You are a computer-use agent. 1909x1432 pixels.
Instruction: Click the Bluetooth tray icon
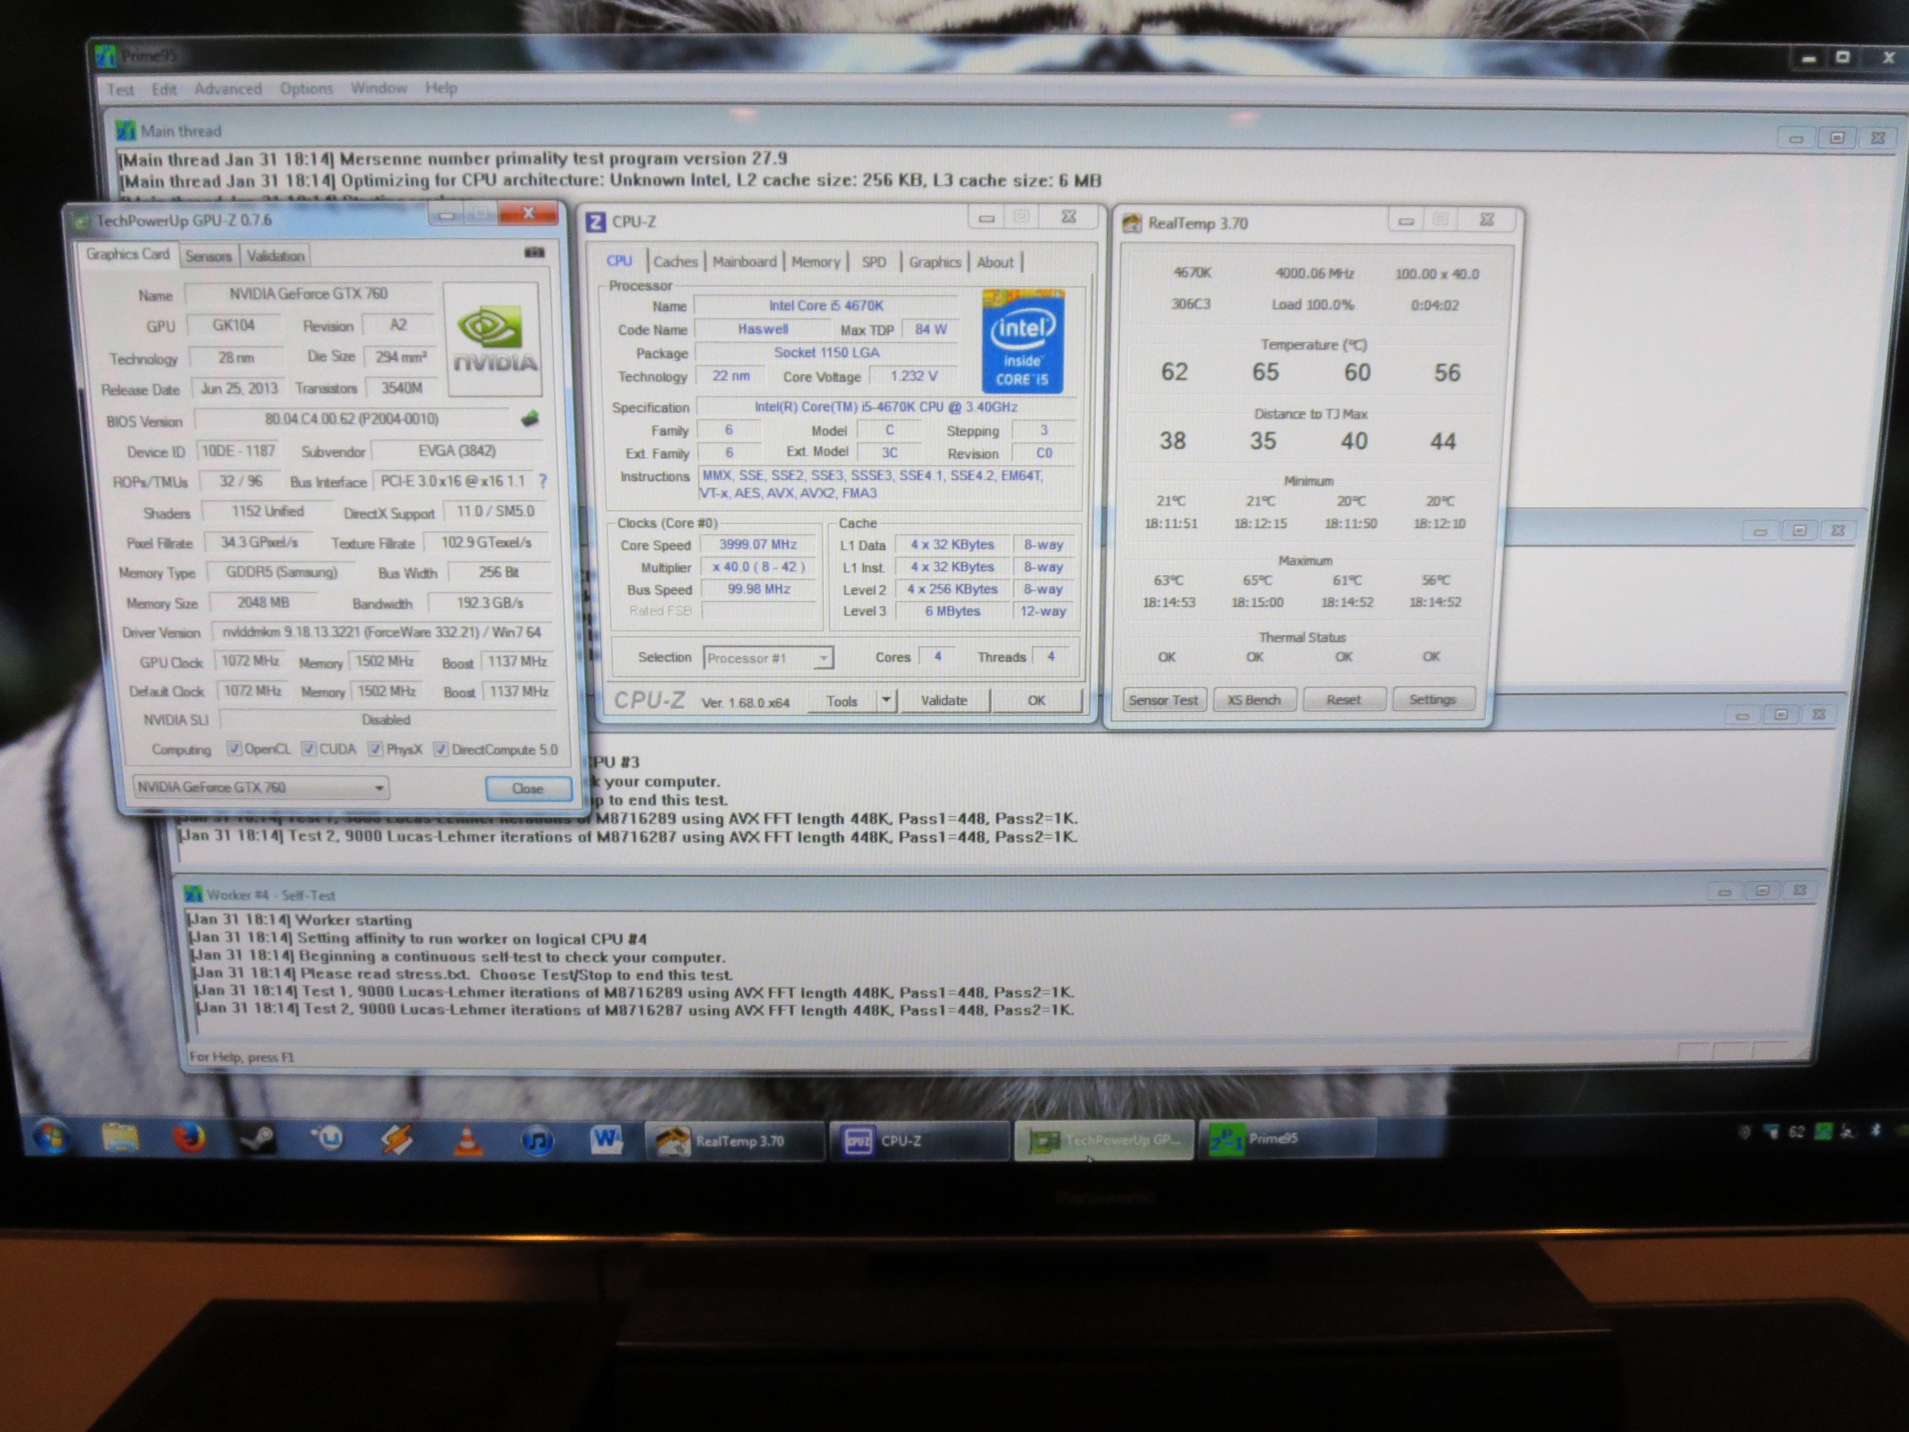pos(1875,1131)
